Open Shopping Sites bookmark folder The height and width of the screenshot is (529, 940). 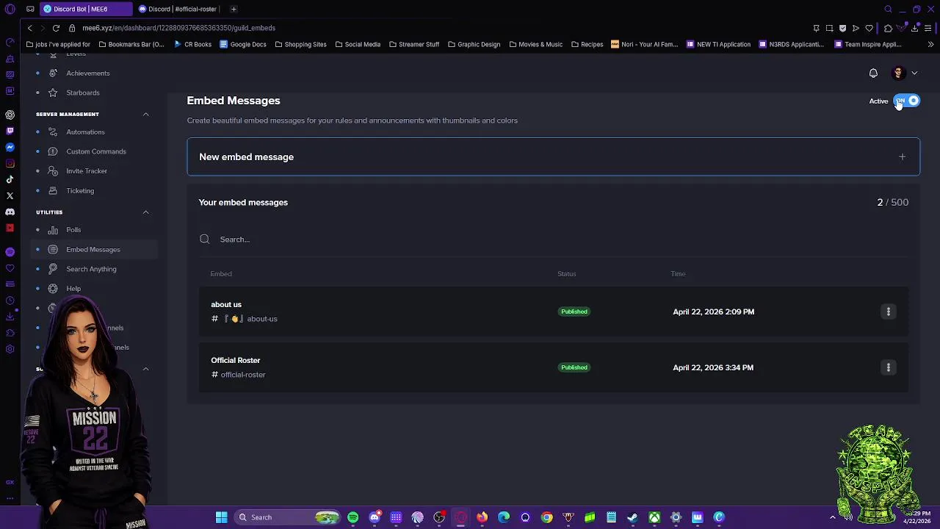300,44
